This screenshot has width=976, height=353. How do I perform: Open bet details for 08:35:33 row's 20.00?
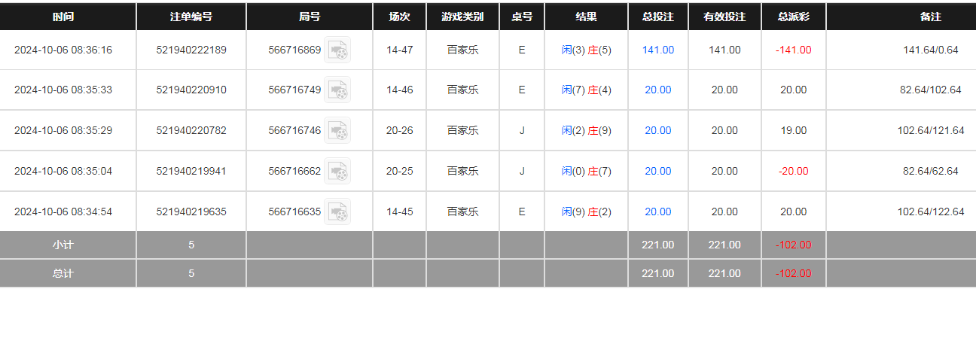pyautogui.click(x=658, y=90)
